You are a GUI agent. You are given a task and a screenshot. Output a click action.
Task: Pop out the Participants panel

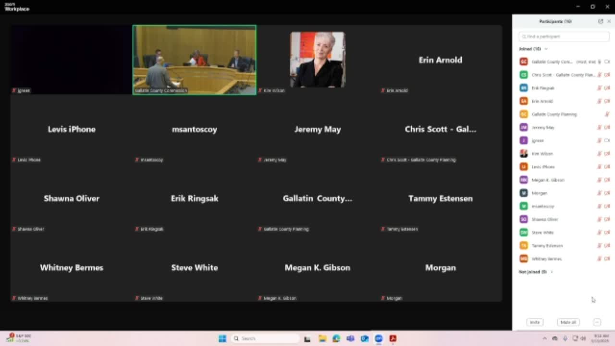point(601,21)
